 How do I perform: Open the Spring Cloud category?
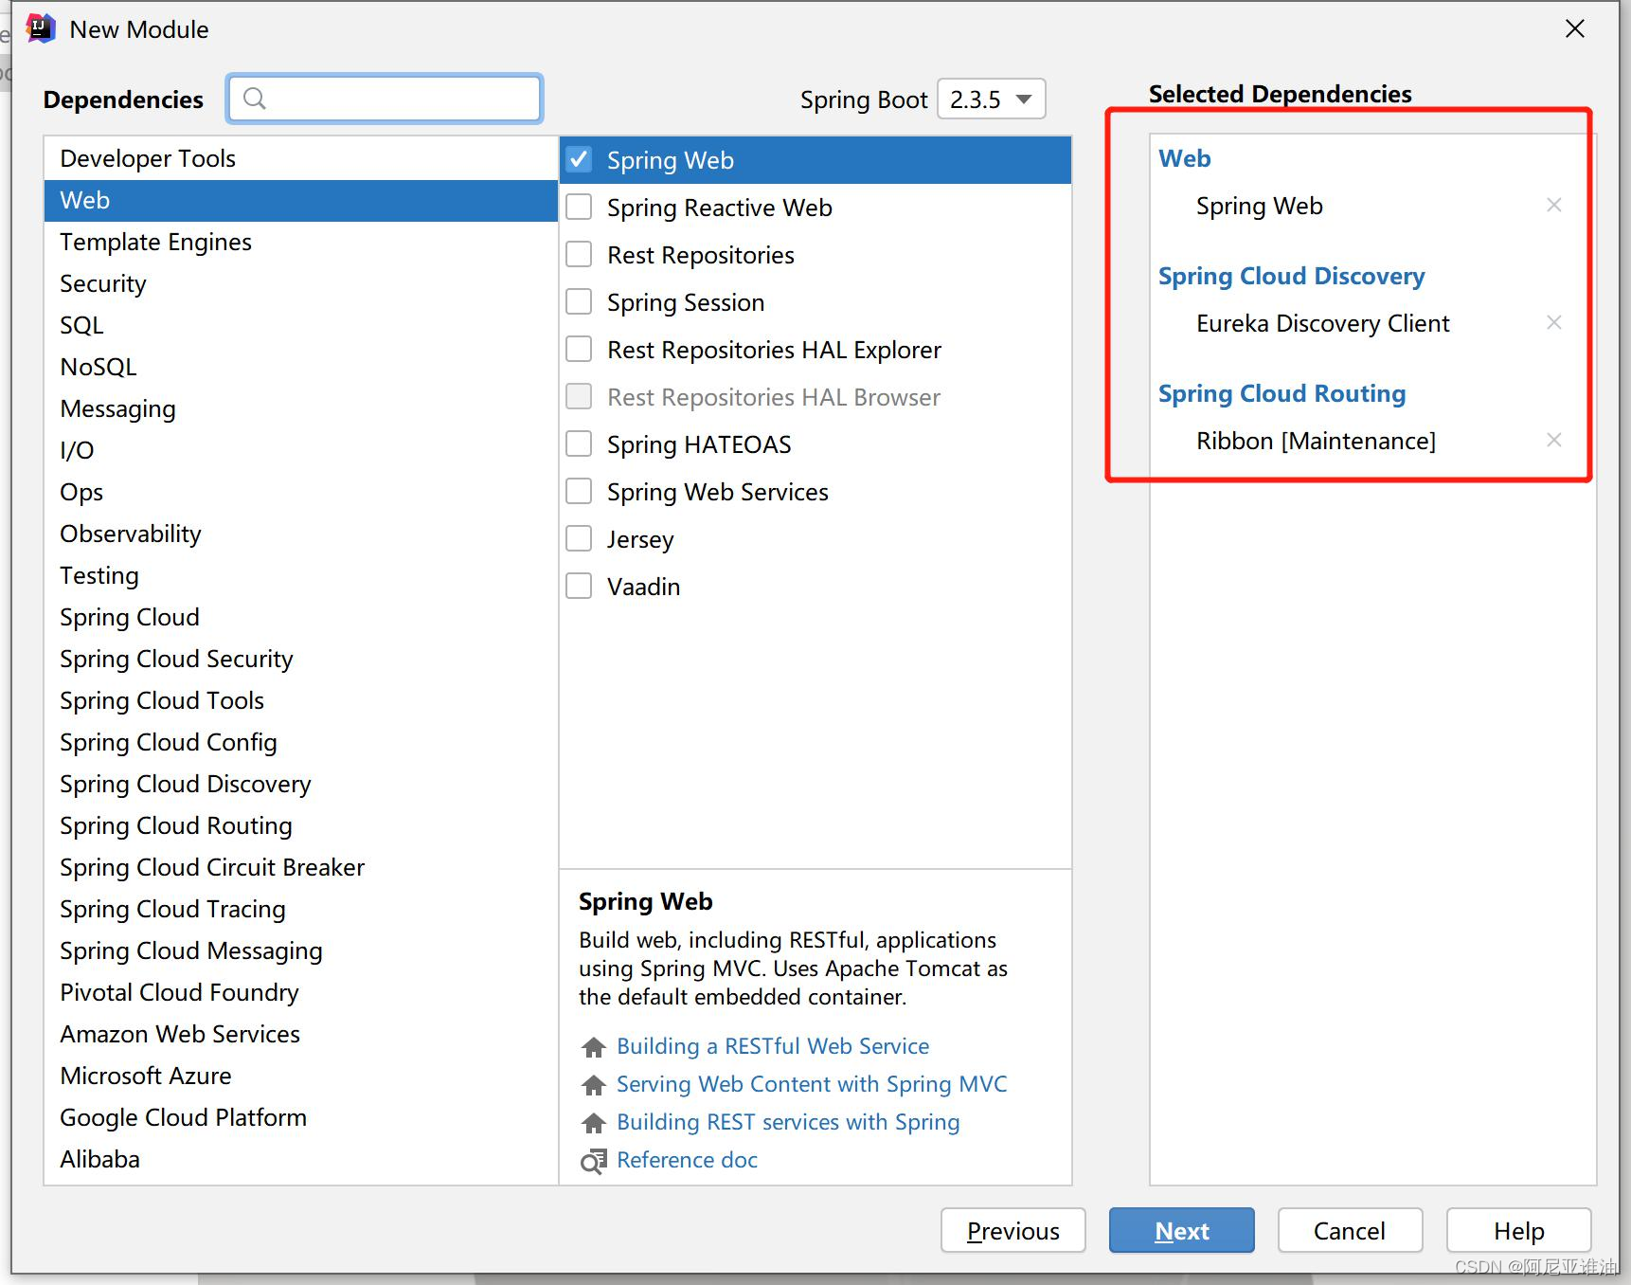click(x=301, y=617)
